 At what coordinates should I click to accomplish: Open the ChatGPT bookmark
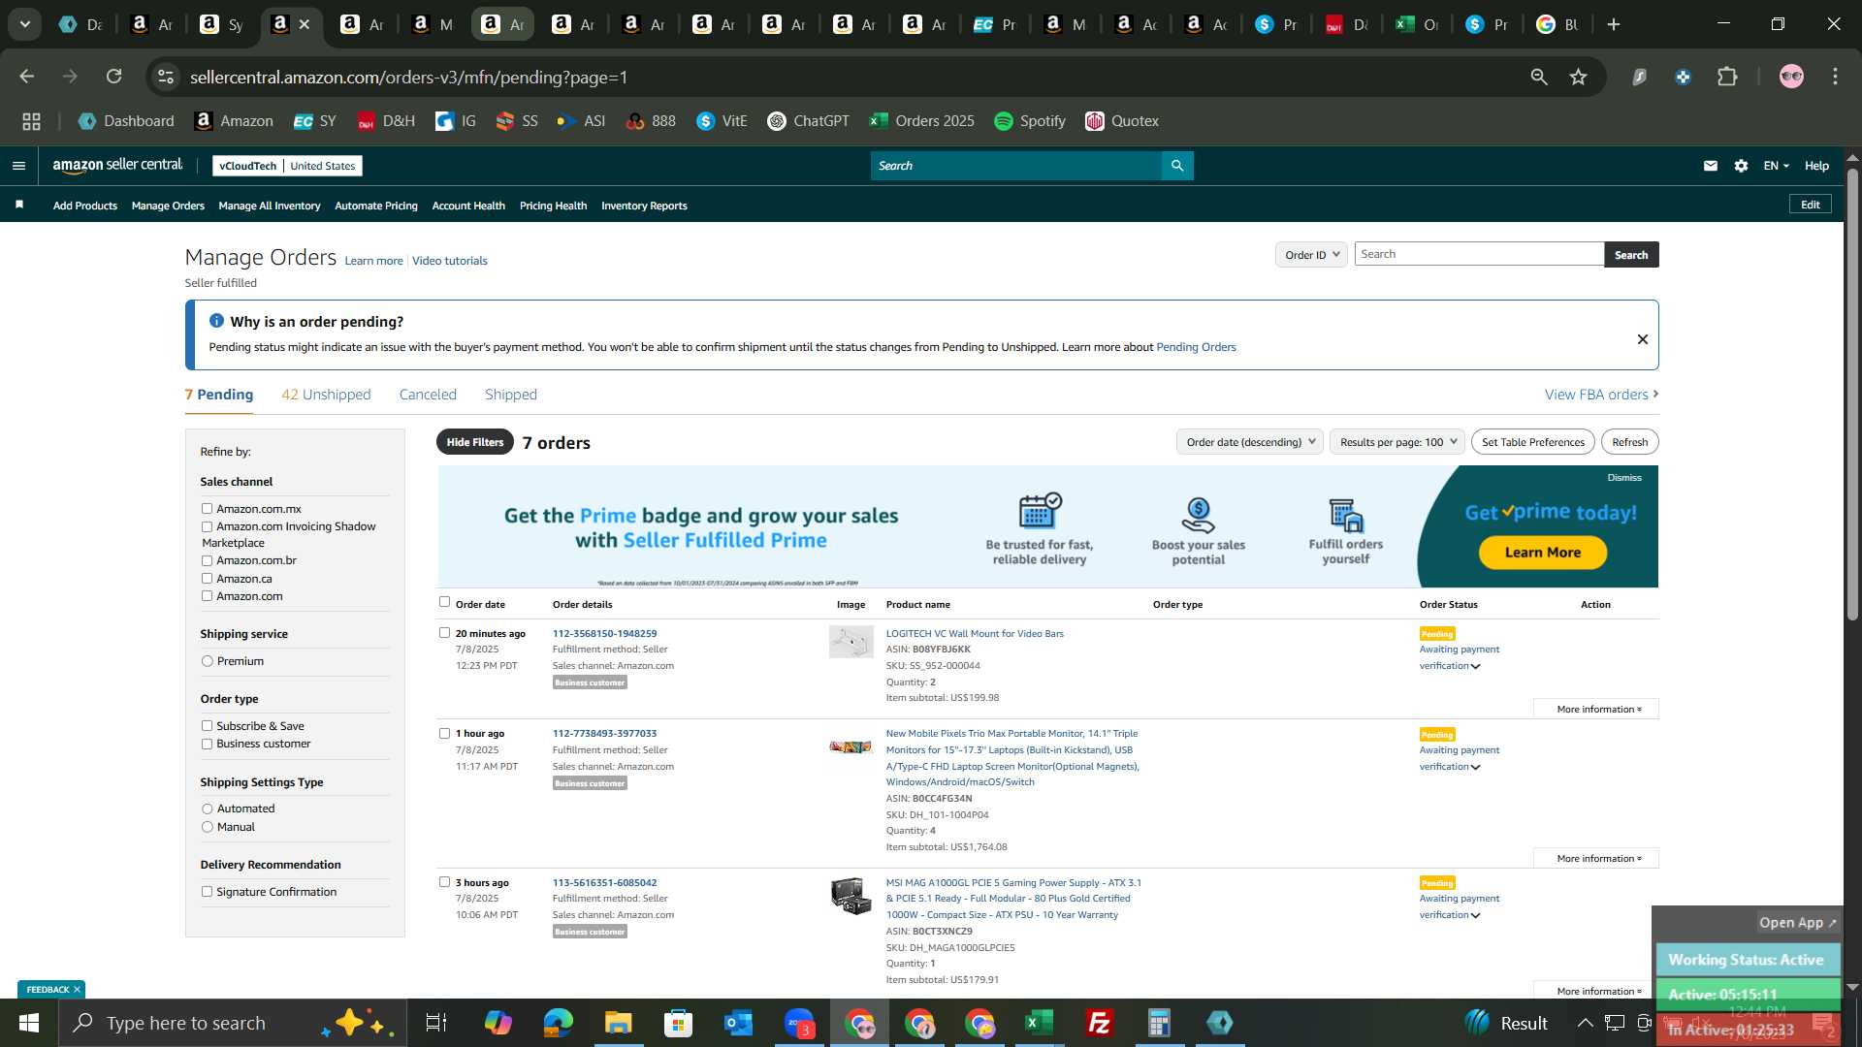pyautogui.click(x=808, y=121)
